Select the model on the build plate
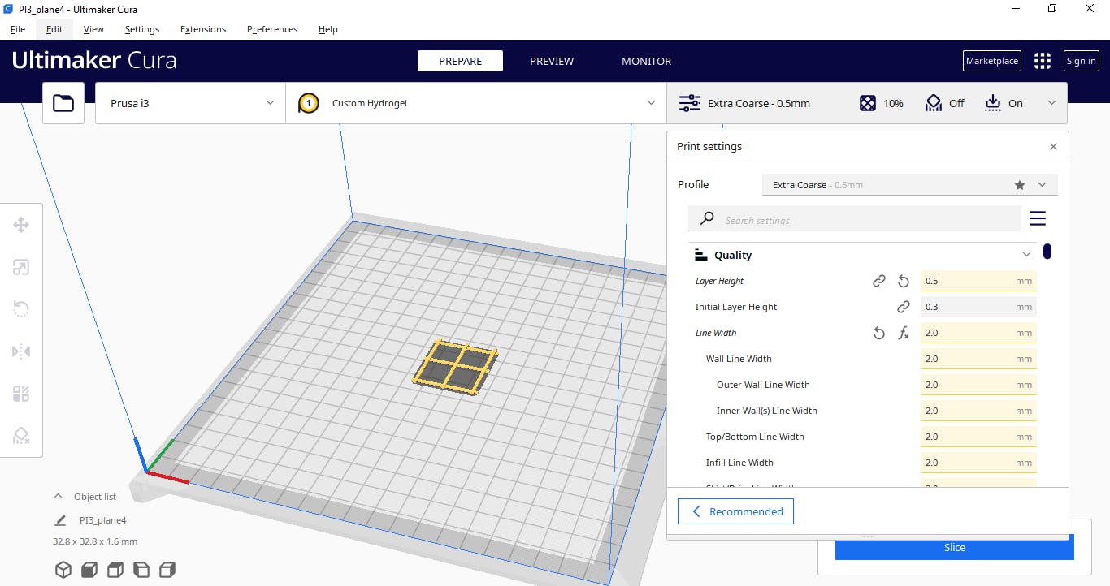This screenshot has height=586, width=1110. point(454,367)
